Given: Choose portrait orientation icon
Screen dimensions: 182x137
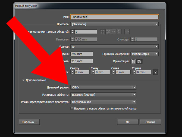Looking at the screenshot, I should click(x=134, y=61).
